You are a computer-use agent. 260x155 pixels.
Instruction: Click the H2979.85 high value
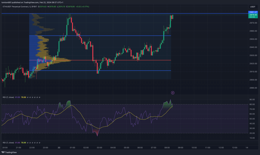[x=52, y=6]
